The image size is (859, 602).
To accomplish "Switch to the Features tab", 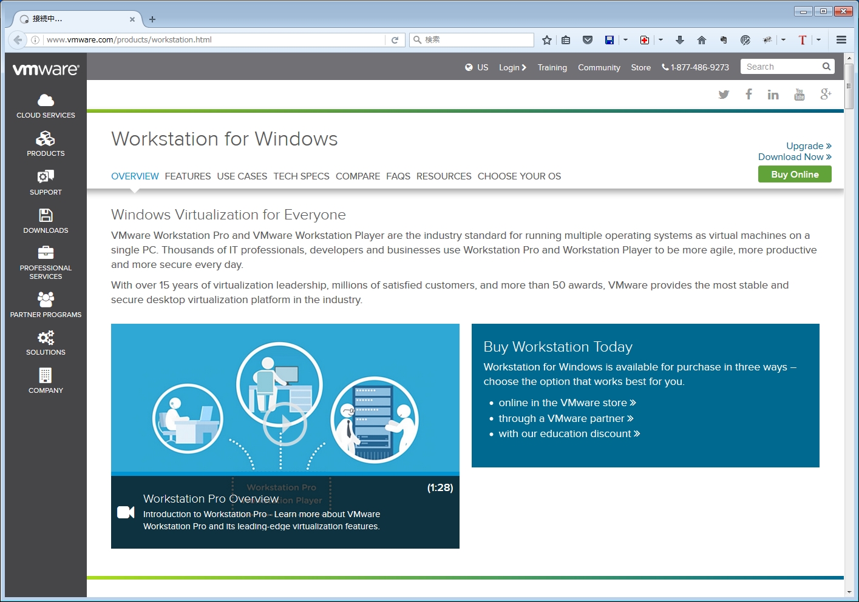I will click(x=188, y=176).
